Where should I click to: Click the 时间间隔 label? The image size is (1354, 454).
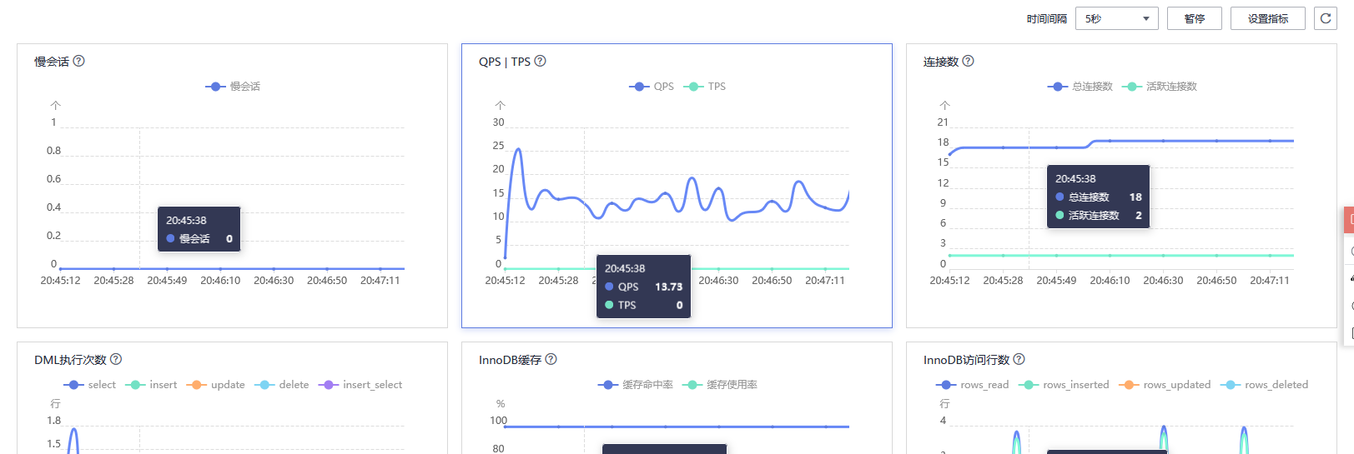(1046, 19)
